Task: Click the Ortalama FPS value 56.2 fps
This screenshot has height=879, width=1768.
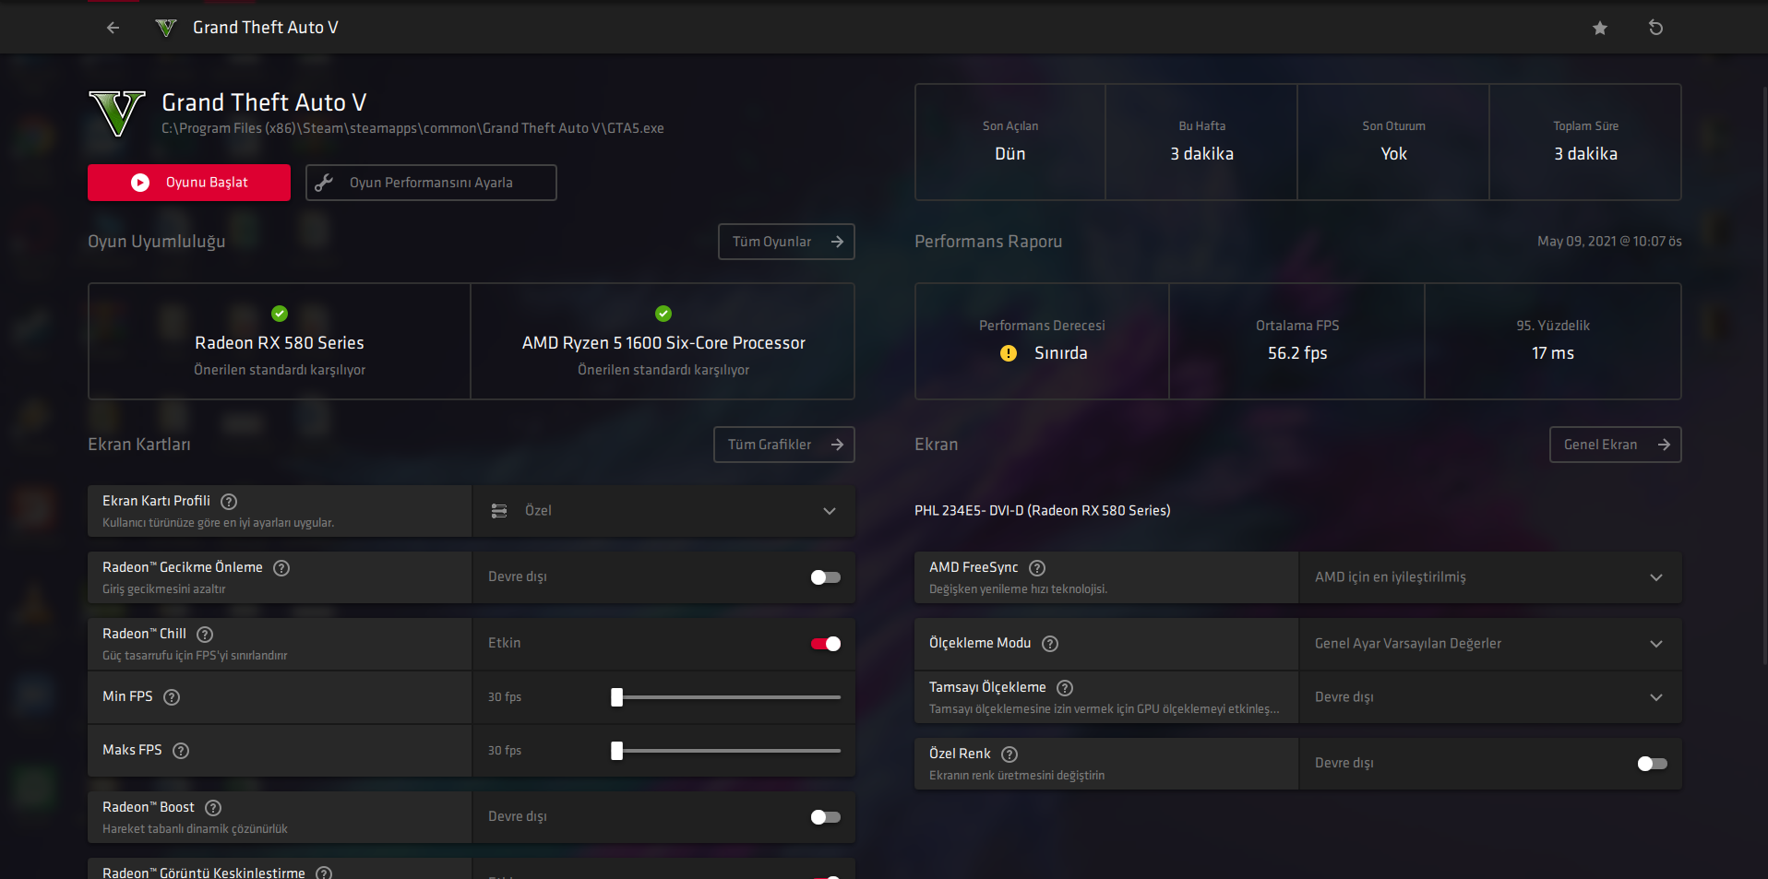Action: click(1297, 353)
